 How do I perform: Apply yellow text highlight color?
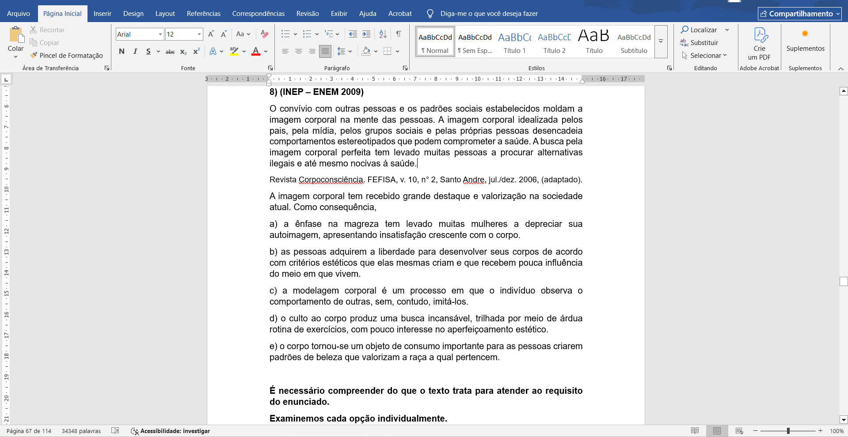234,52
